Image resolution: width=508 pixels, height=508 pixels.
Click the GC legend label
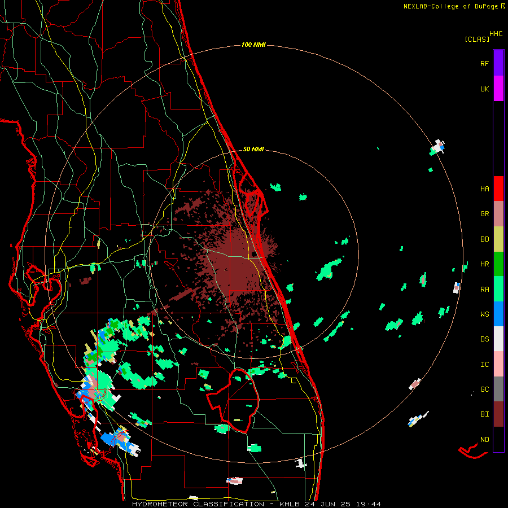coord(484,389)
